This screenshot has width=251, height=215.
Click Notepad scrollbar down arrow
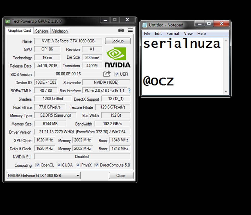click(226, 92)
